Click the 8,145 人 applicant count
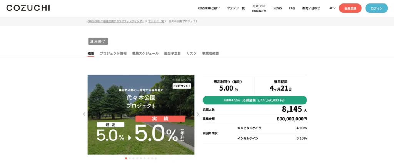 294,109
